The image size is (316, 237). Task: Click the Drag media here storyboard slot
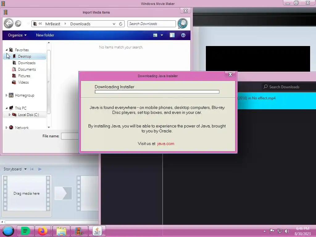tap(27, 193)
